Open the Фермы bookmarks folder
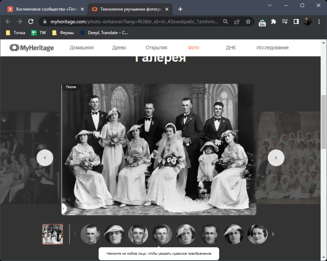Screen dimensions: 327x261 (63, 33)
